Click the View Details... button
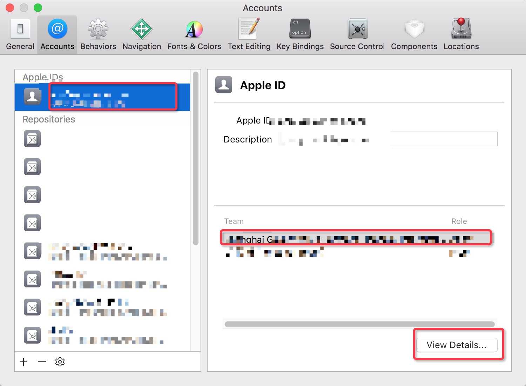This screenshot has width=526, height=386. 457,345
